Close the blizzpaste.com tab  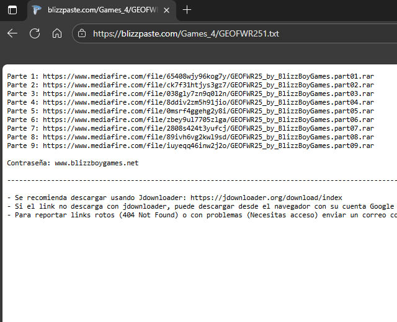(x=166, y=10)
